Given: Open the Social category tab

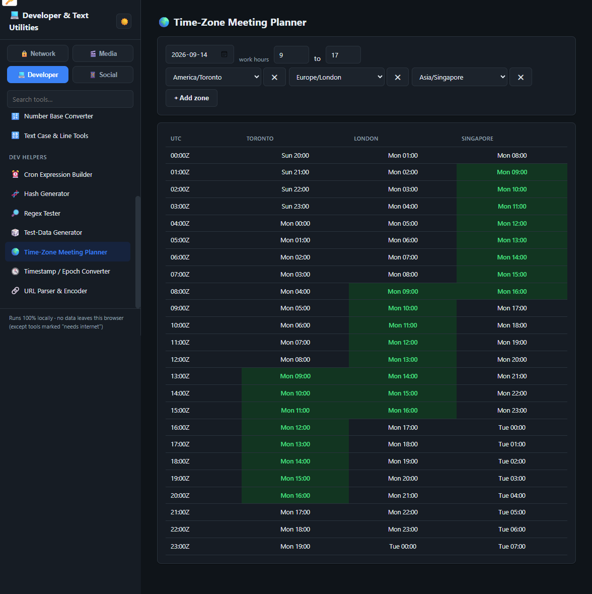Looking at the screenshot, I should [x=103, y=75].
